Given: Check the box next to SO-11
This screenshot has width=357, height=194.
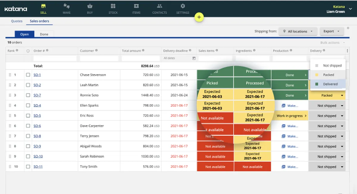Looking at the screenshot, I should 28,167.
